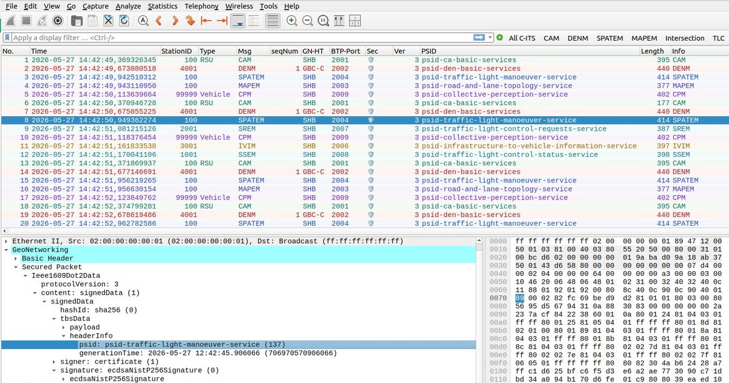This screenshot has width=729, height=383.
Task: Open the File menu
Action: [x=12, y=6]
